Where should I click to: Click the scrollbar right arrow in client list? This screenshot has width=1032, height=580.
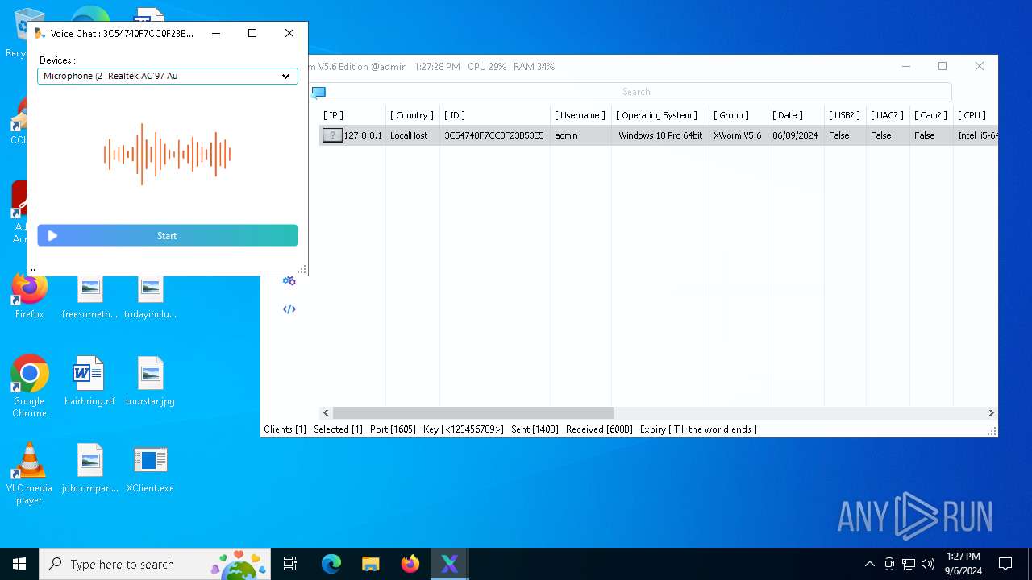[991, 412]
